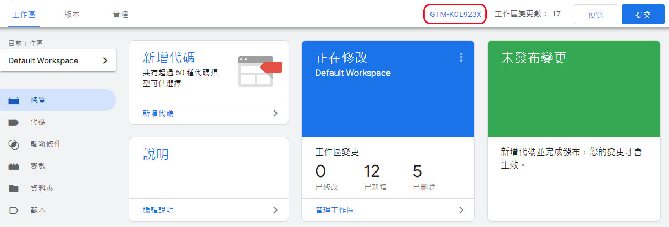Click the chevron beside Default Workspace
The width and height of the screenshot is (669, 227).
[x=105, y=60]
